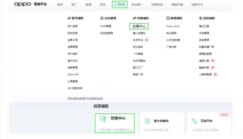
Task: Click the 互动平台 card icon
Action: click(194, 121)
